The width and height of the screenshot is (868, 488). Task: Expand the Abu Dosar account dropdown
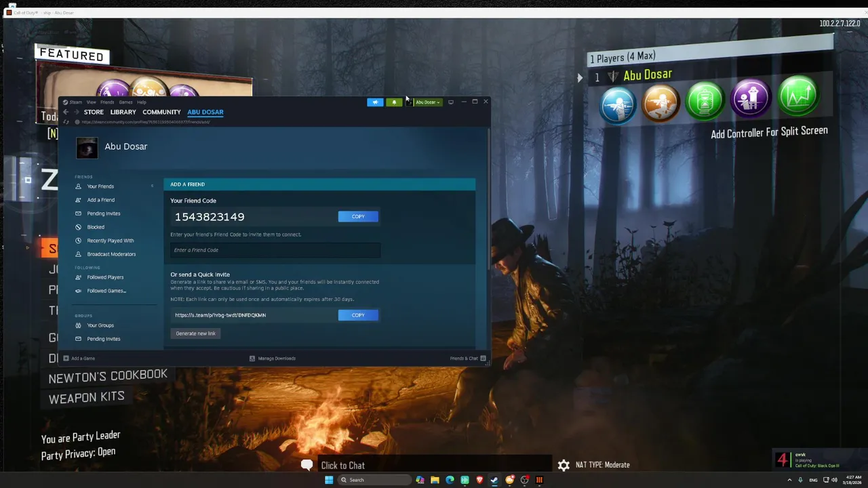pyautogui.click(x=427, y=102)
